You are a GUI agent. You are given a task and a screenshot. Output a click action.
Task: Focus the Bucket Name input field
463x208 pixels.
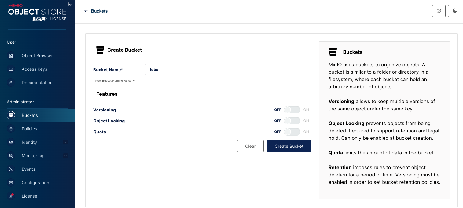point(228,69)
